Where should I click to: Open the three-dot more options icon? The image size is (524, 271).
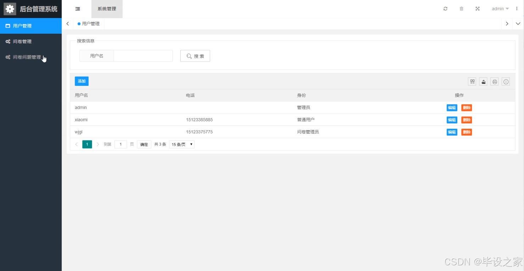click(x=517, y=9)
